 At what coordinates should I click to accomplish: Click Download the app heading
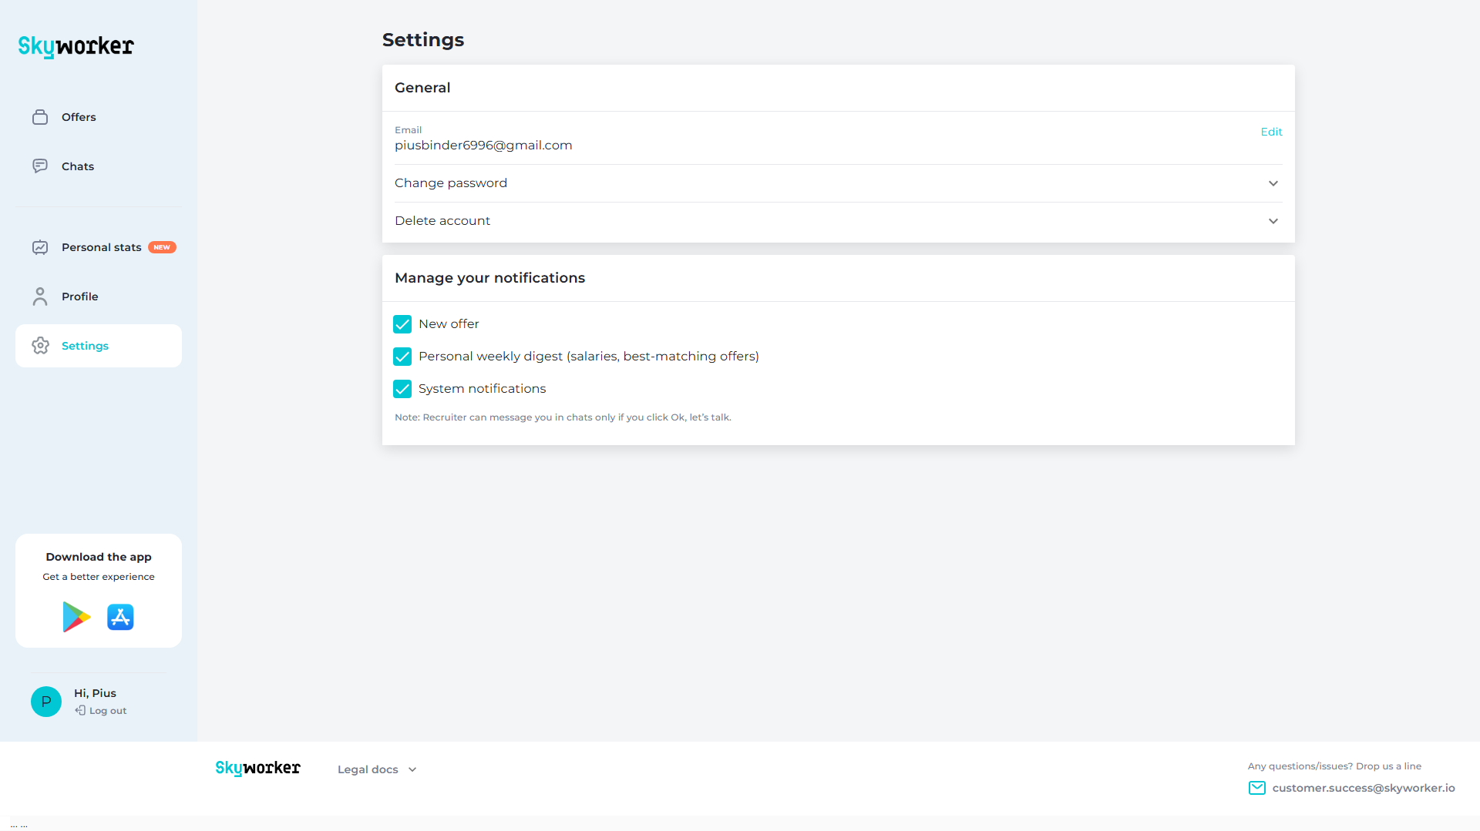pos(99,557)
